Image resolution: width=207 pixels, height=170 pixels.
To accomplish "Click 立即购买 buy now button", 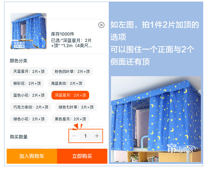I will click(x=82, y=156).
